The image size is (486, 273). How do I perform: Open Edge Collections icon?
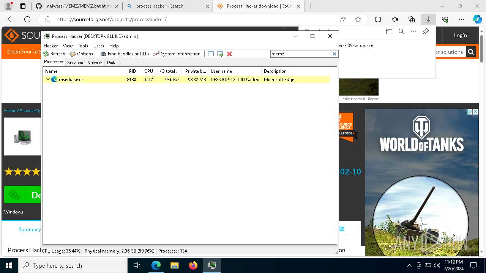412,19
